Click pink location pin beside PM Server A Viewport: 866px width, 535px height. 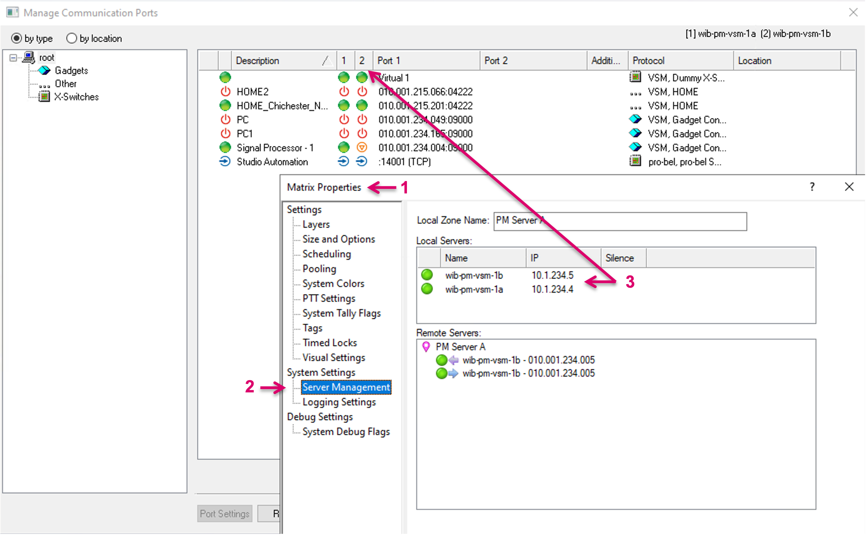tap(426, 347)
